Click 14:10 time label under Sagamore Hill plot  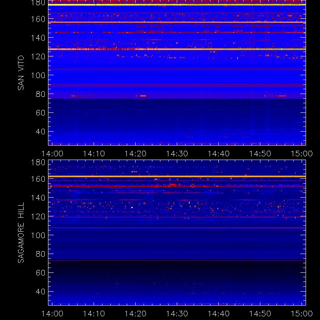[94, 314]
